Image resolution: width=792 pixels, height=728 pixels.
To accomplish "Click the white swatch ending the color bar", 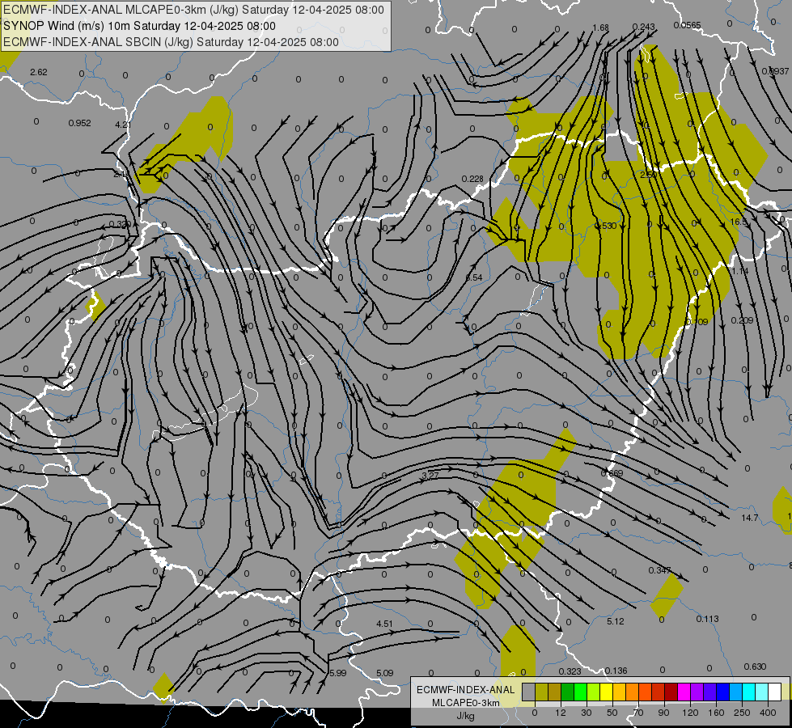I will click(x=775, y=692).
